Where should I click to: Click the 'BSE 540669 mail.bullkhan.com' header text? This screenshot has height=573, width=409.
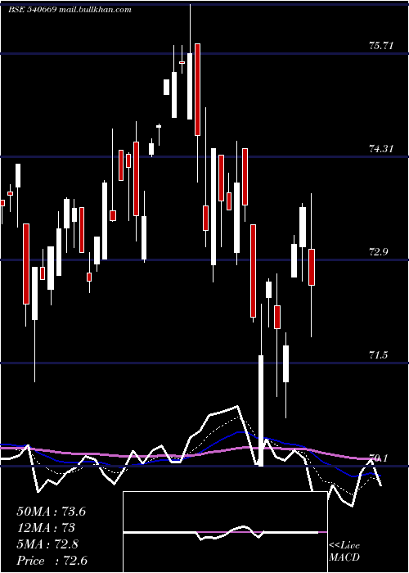coord(70,10)
